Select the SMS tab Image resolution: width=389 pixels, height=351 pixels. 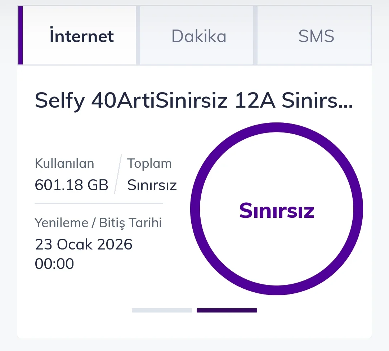(316, 36)
